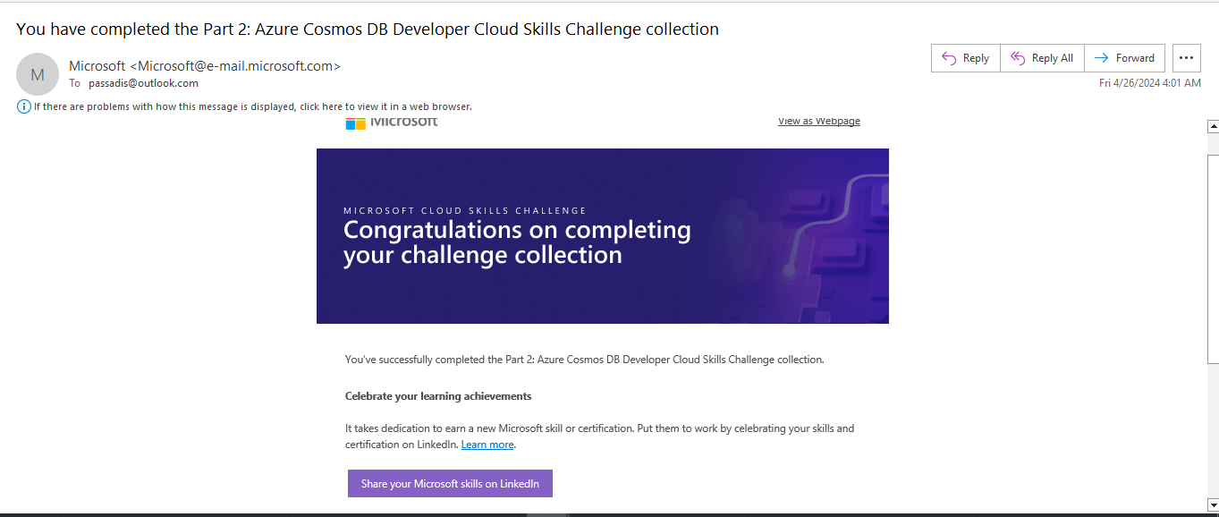Click the date Fri 4/26/2024 4:01 AM
The height and width of the screenshot is (517, 1219).
pos(1150,83)
